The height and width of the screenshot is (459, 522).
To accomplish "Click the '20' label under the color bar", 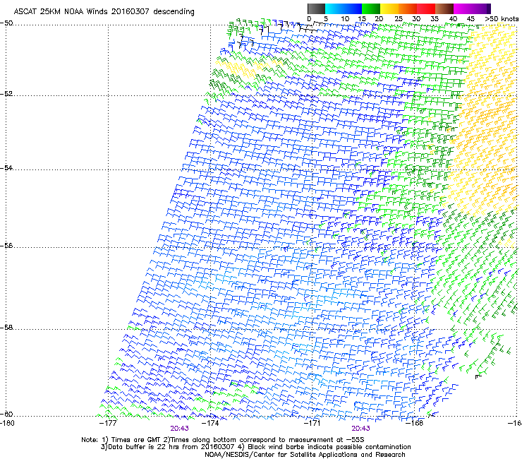I will click(x=379, y=19).
